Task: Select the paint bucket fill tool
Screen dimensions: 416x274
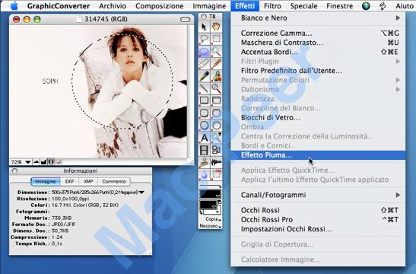Action: (216, 76)
